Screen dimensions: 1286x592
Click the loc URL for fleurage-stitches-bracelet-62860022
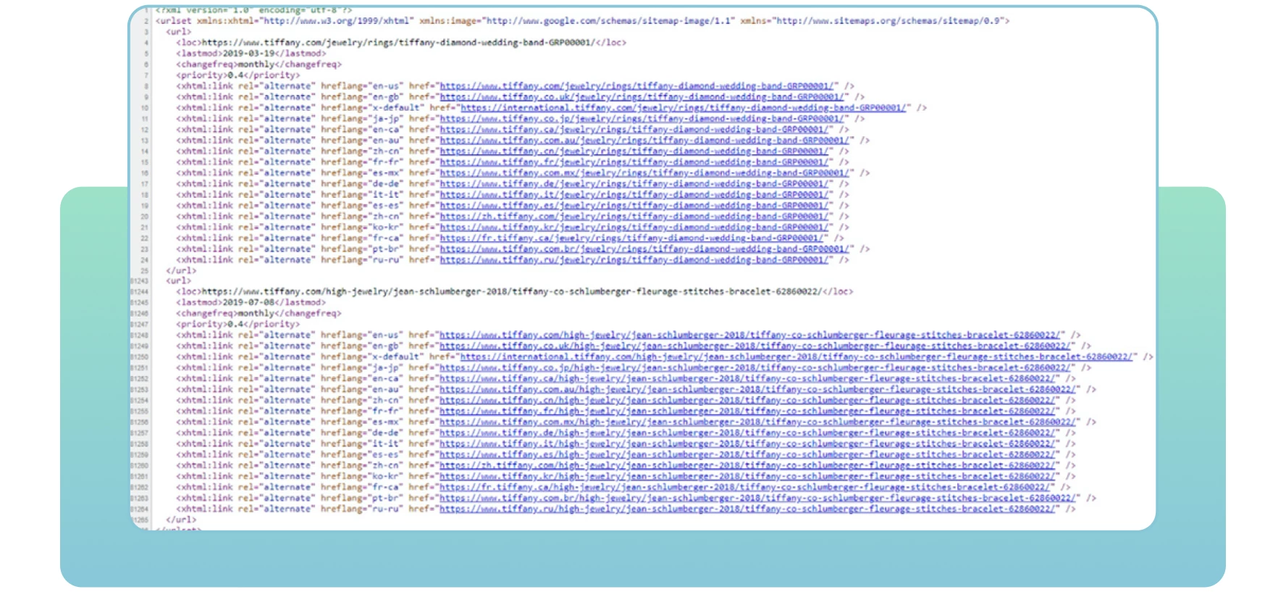coord(512,291)
